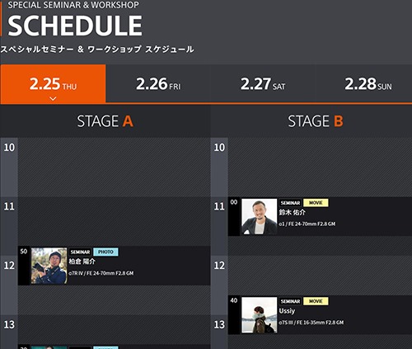Open 柏倉 陽介 speaker photo thumbnail

pos(49,266)
